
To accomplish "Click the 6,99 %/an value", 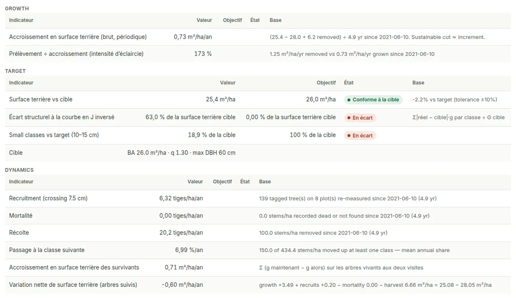I will (x=189, y=250).
